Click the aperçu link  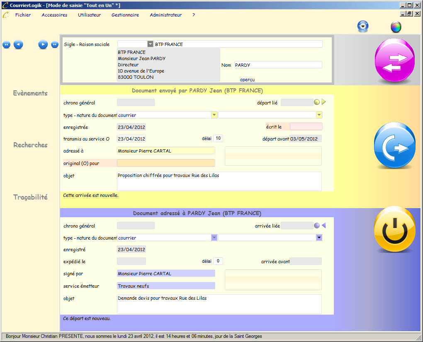tap(247, 79)
